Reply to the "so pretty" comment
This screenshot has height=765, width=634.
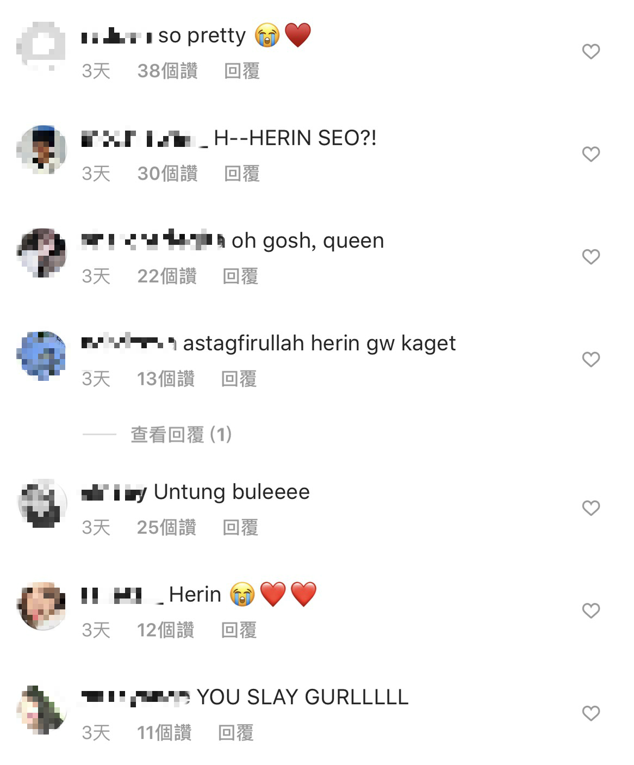tap(242, 71)
